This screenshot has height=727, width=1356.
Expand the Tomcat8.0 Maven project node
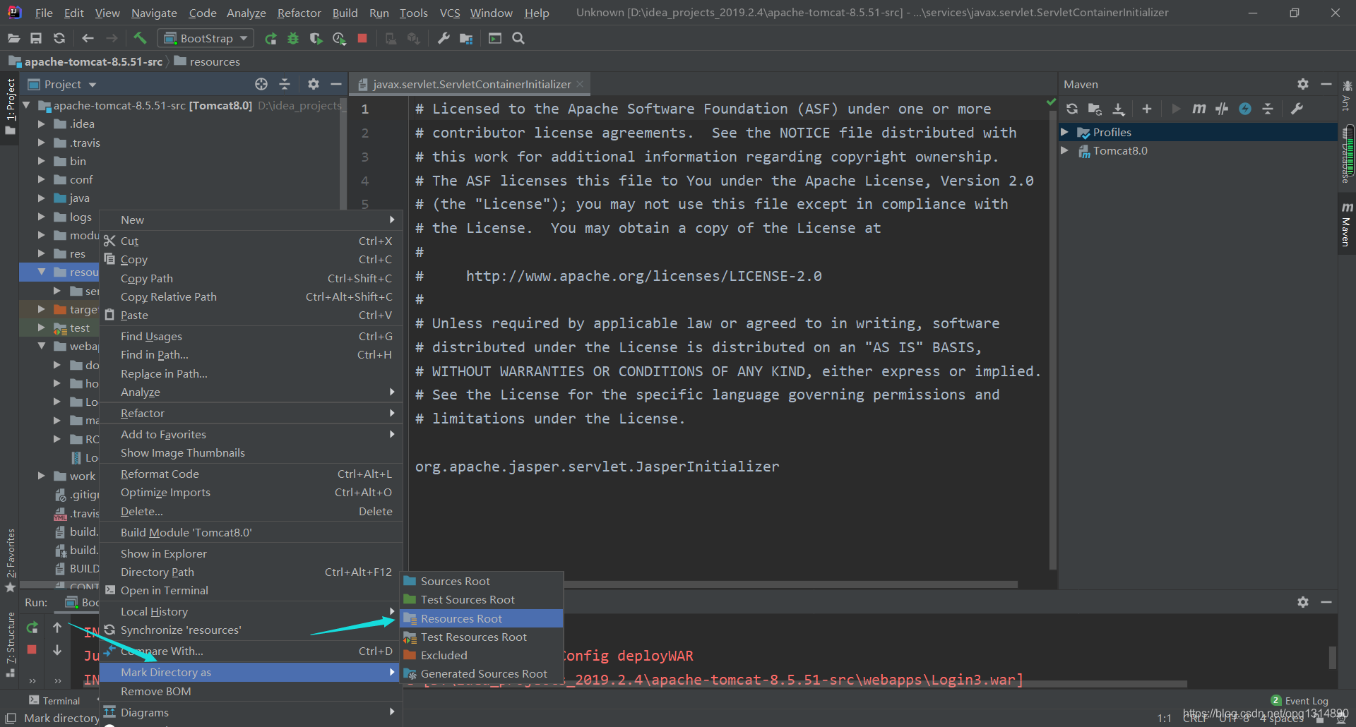1064,150
